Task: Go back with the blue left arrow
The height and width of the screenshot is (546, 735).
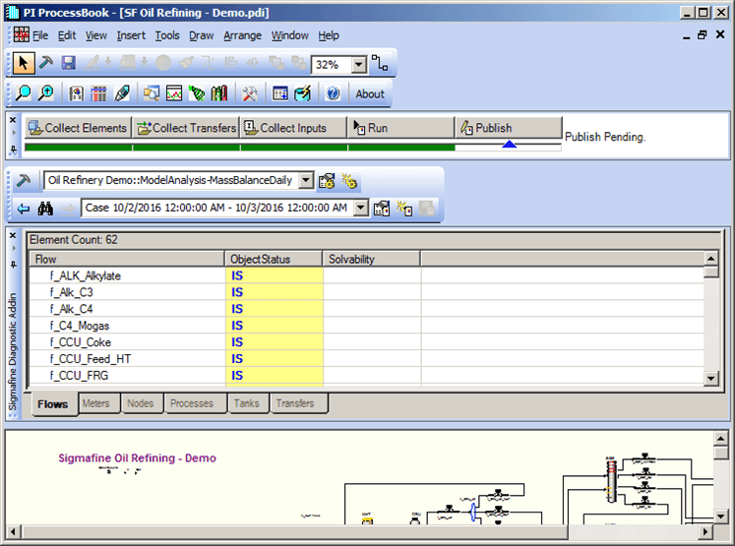Action: [23, 209]
